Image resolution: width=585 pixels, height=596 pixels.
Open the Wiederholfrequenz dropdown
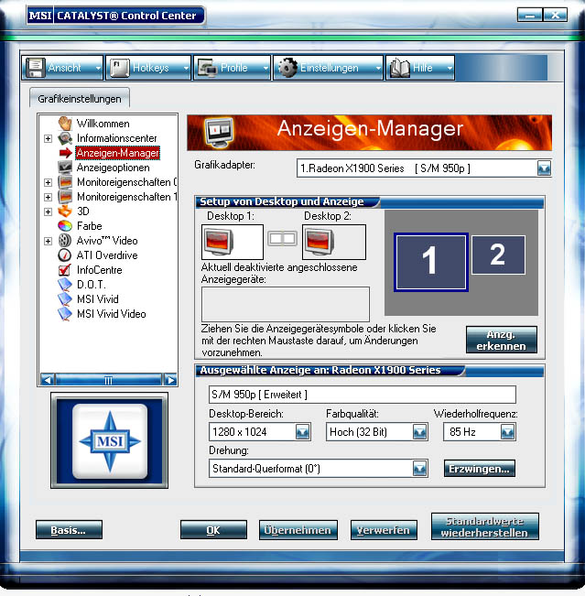[x=508, y=432]
